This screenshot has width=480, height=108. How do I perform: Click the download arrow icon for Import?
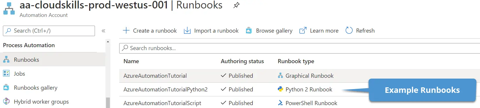[x=187, y=31]
